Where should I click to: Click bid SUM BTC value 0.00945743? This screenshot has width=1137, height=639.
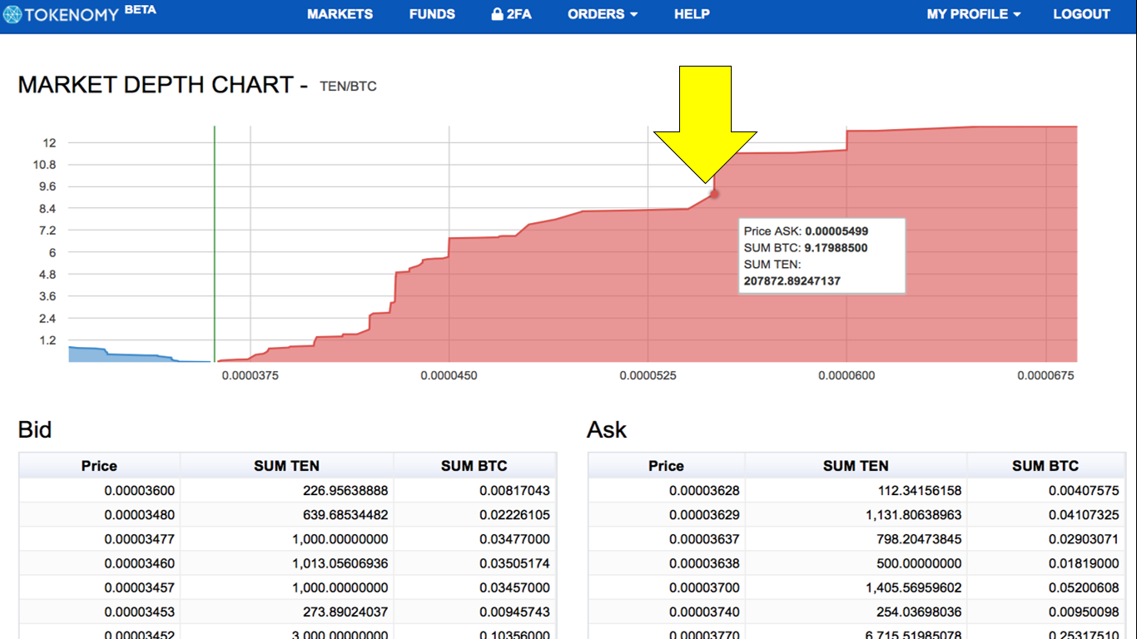(514, 612)
